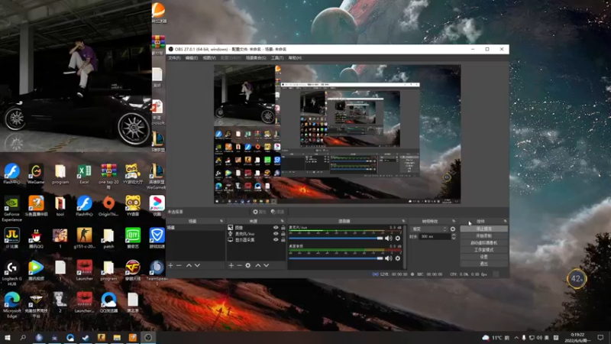Image resolution: width=611 pixels, height=344 pixels.
Task: Adjust the 麦克风/Aux volume slider
Action: pyautogui.click(x=336, y=238)
